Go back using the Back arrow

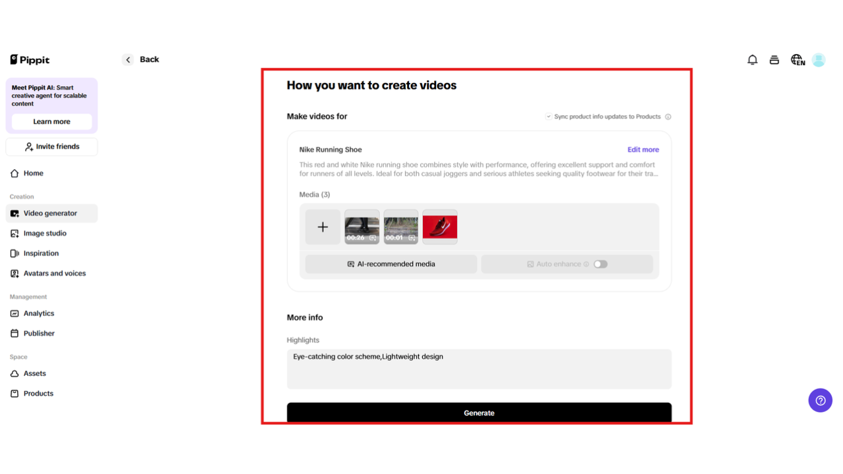pos(128,60)
